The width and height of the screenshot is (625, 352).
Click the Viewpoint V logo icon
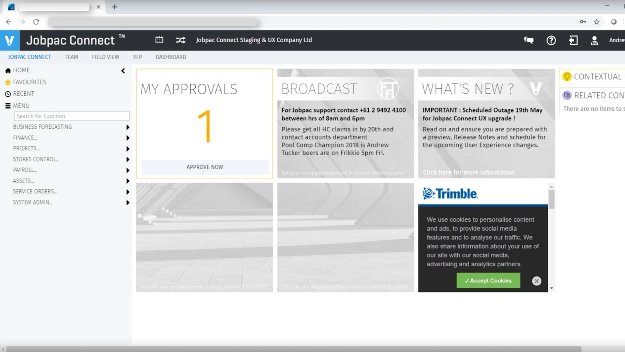click(9, 40)
